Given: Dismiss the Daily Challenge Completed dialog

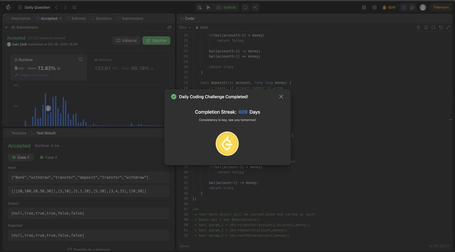Looking at the screenshot, I should click(281, 96).
